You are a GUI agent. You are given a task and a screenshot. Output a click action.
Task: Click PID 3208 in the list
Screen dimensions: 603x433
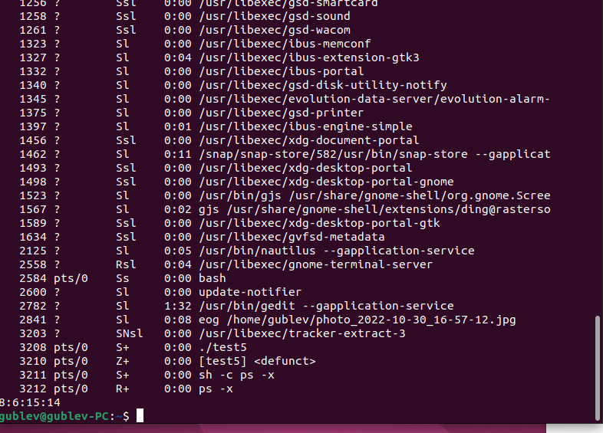tap(33, 348)
